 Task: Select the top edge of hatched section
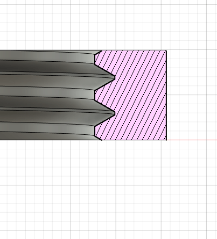(134, 50)
